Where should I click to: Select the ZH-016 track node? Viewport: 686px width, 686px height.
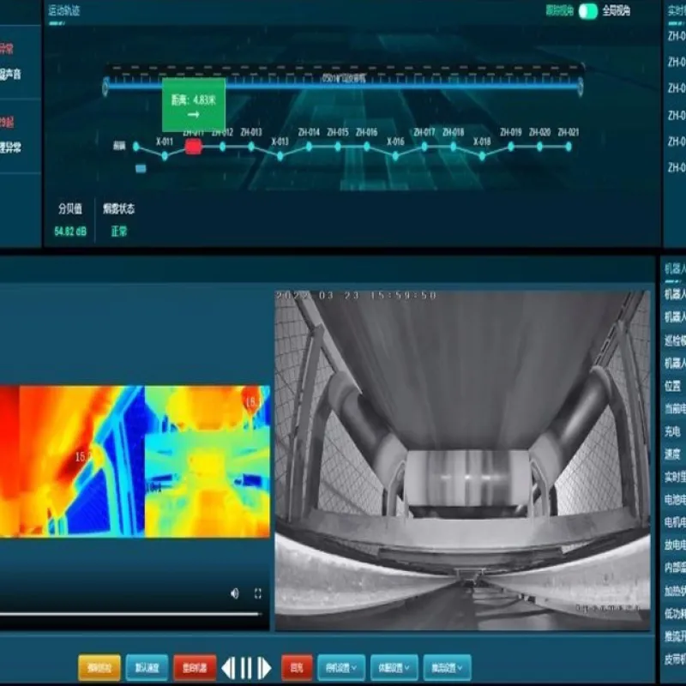[x=367, y=147]
